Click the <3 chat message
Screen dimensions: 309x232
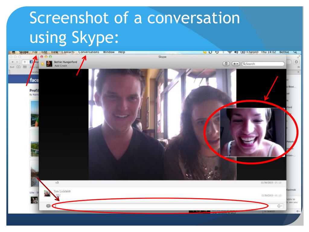(57, 183)
